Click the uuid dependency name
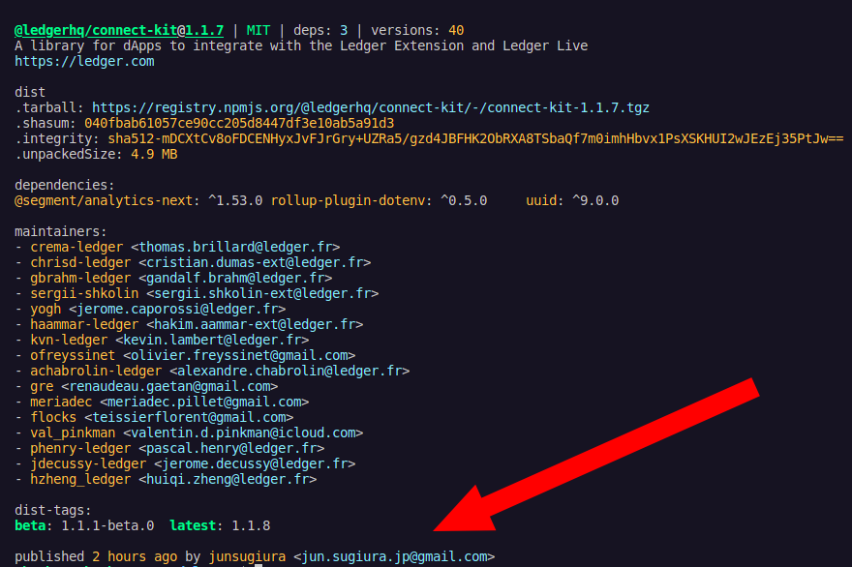 [x=541, y=200]
